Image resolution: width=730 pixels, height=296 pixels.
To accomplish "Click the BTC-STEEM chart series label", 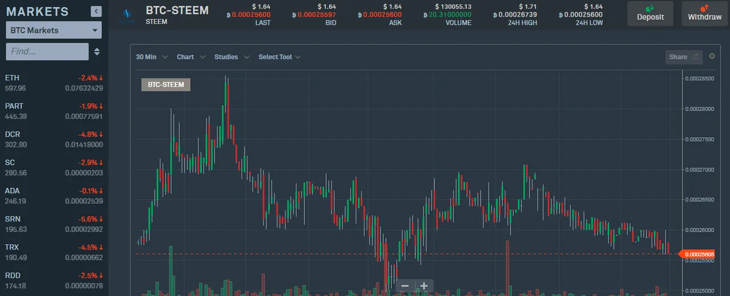I will (x=166, y=85).
